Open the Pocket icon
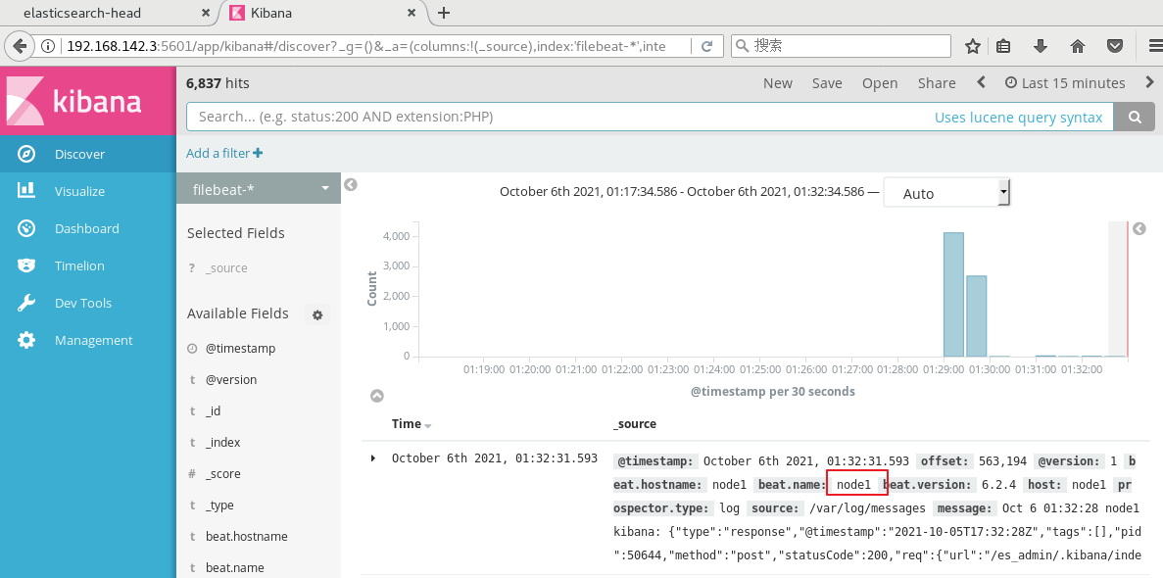1163x578 pixels. tap(1115, 46)
